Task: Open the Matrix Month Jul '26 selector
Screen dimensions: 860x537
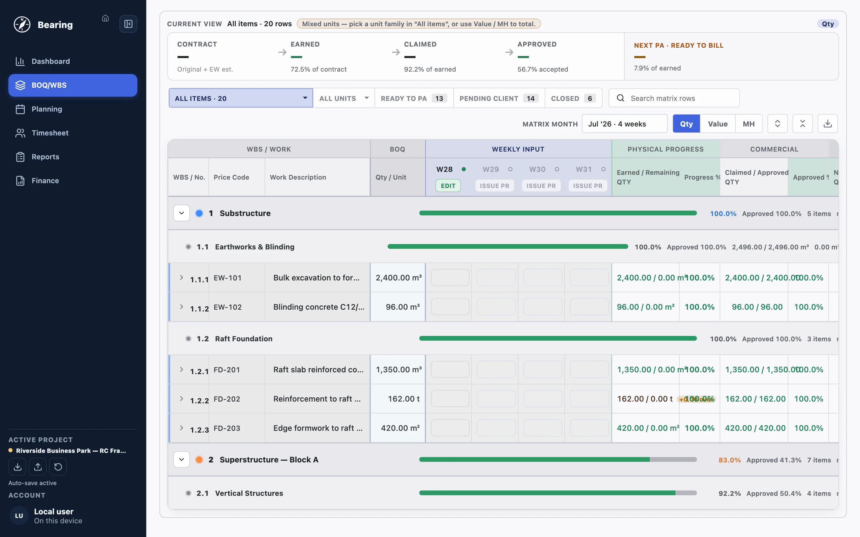Action: click(624, 124)
